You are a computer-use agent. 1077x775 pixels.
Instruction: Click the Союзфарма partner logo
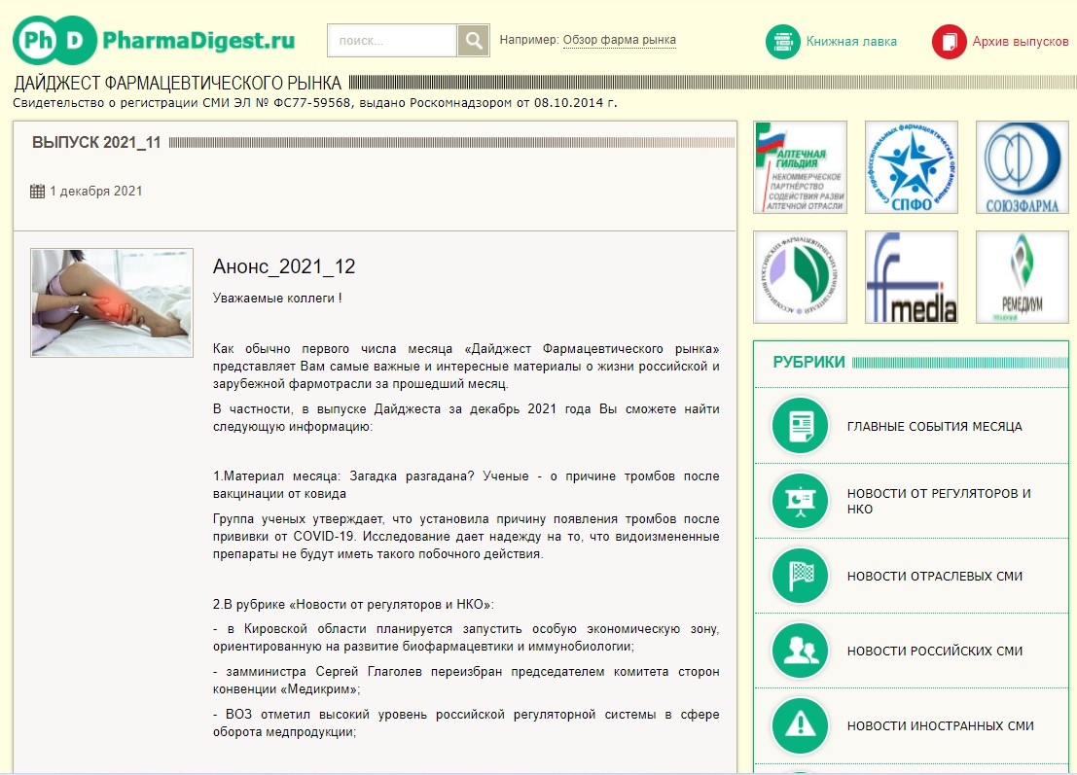(x=1023, y=167)
